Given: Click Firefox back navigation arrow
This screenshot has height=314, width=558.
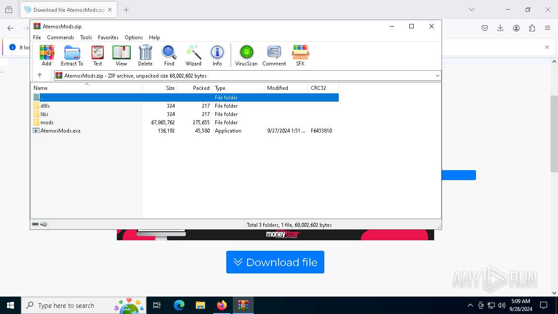Looking at the screenshot, I should click(10, 28).
